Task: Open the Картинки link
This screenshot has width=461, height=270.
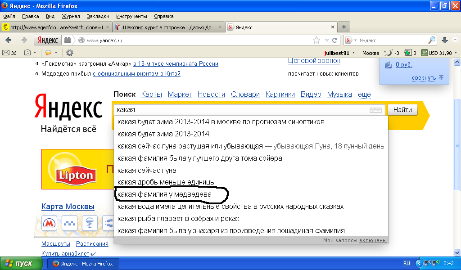Action: 280,94
